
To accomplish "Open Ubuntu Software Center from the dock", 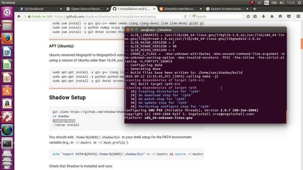I will click(7, 91).
